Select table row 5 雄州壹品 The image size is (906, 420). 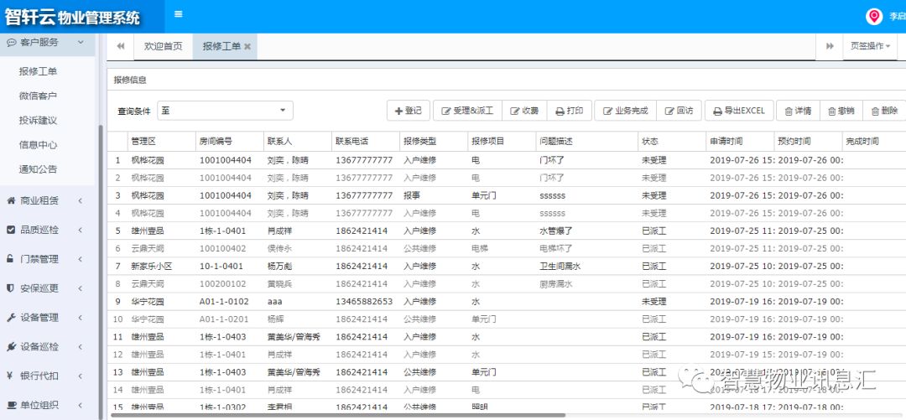tap(506, 231)
